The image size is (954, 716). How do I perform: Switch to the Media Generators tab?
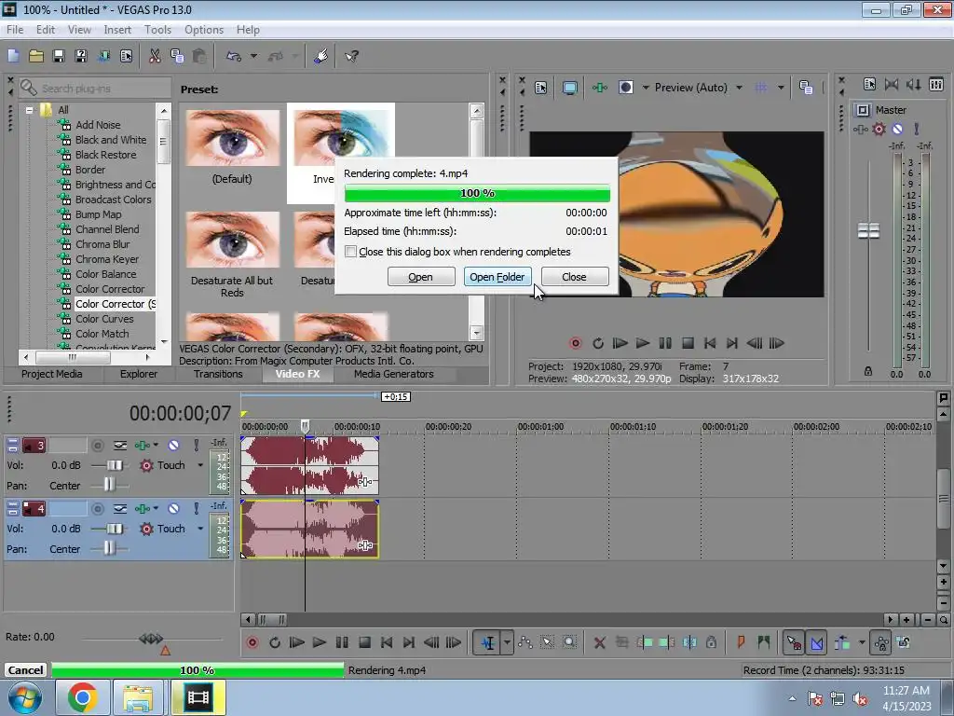coord(394,374)
